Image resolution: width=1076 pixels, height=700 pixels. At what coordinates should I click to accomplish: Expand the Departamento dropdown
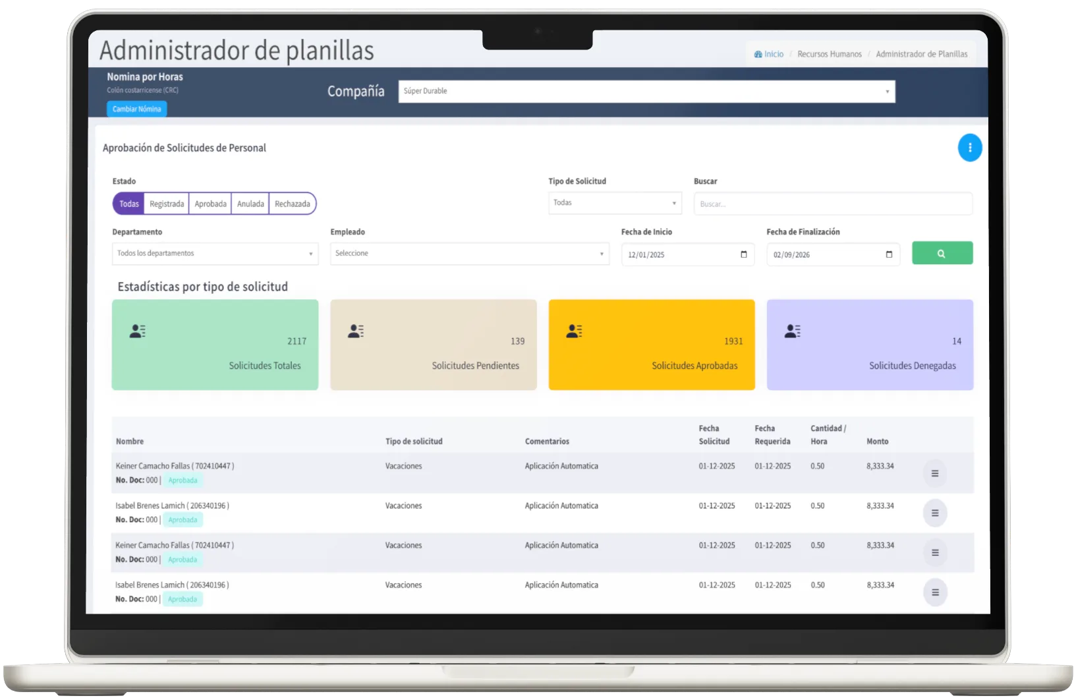tap(215, 254)
